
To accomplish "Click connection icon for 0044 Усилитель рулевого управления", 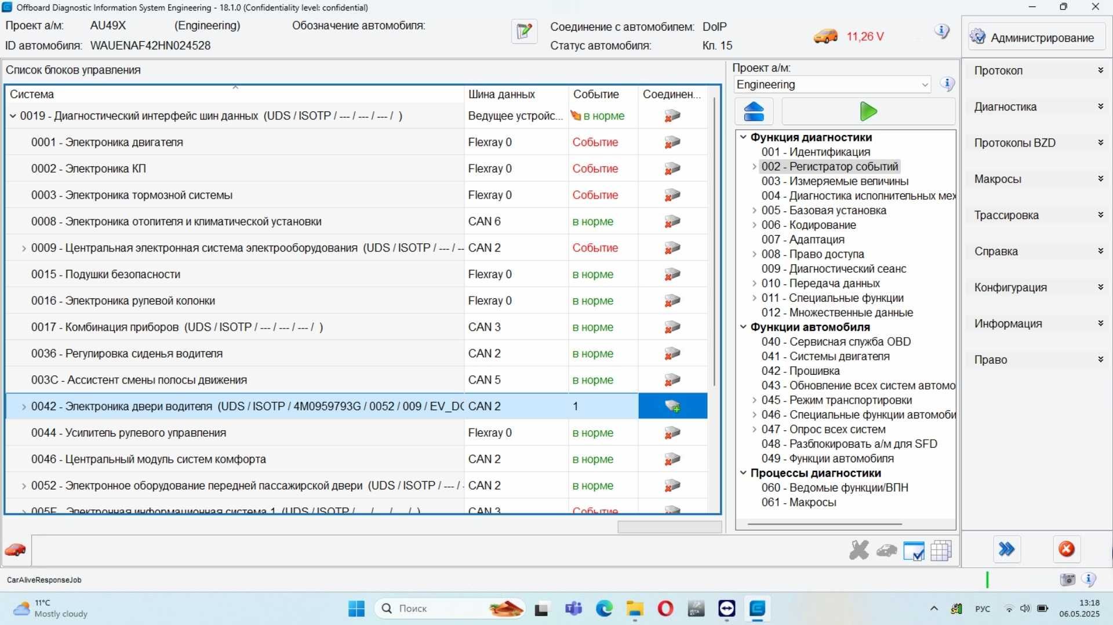I will point(672,433).
